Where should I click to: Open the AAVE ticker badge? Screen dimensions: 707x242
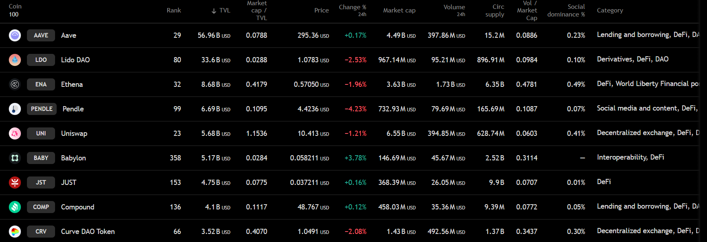coord(41,35)
